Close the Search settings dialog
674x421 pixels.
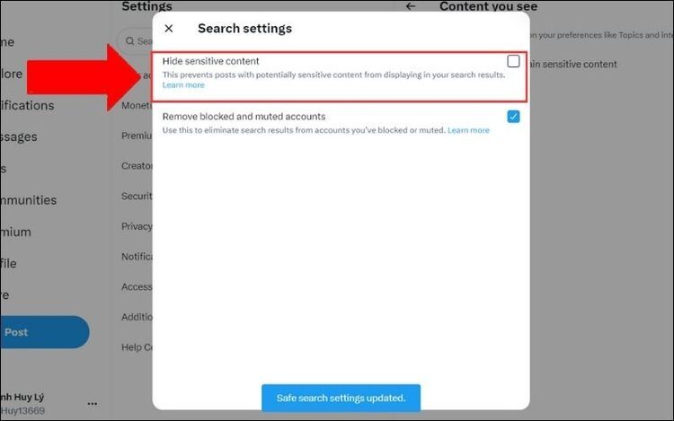coord(168,29)
